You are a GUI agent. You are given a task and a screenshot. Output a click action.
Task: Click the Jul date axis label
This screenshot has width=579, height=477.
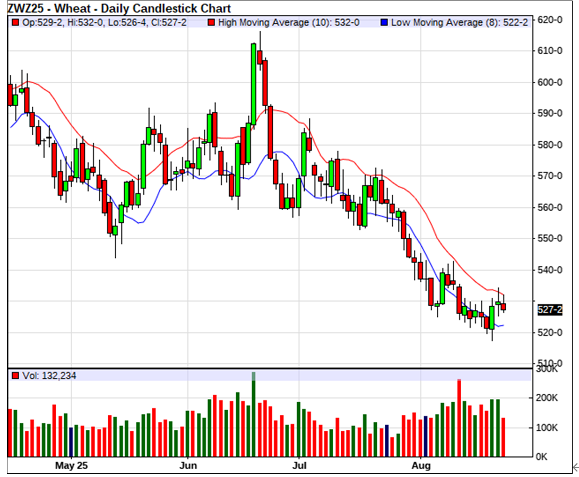click(x=299, y=466)
